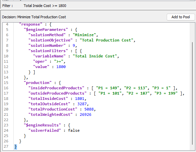Click the "$engineResults" key on line 23
The width and height of the screenshot is (196, 152).
pos(42,125)
